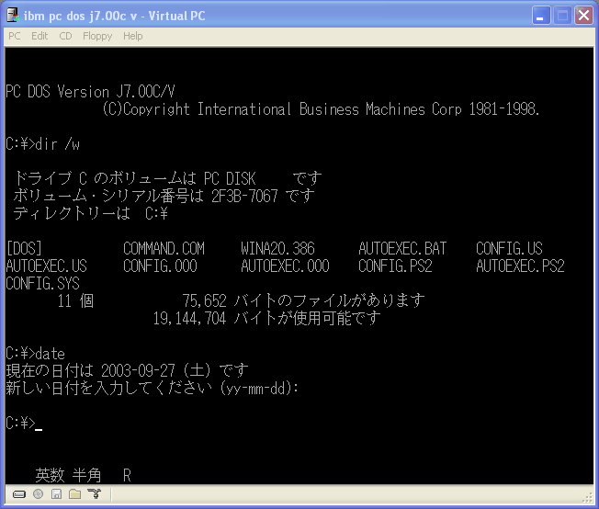The height and width of the screenshot is (509, 599).
Task: Click the 'ディレクトリーは C:¥' line
Action: [x=91, y=213]
